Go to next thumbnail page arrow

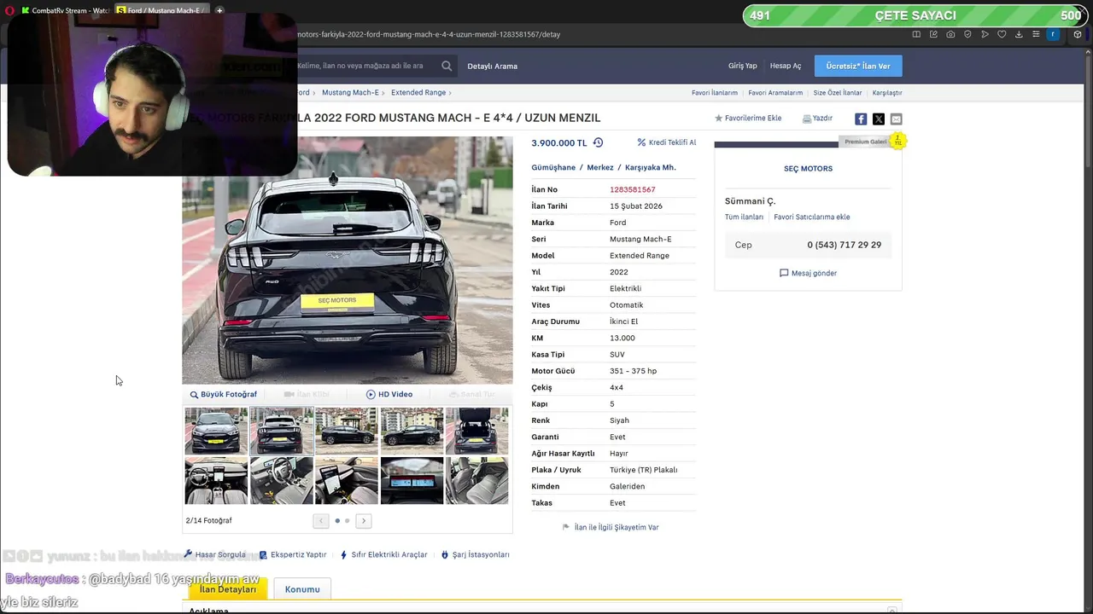[x=364, y=520]
